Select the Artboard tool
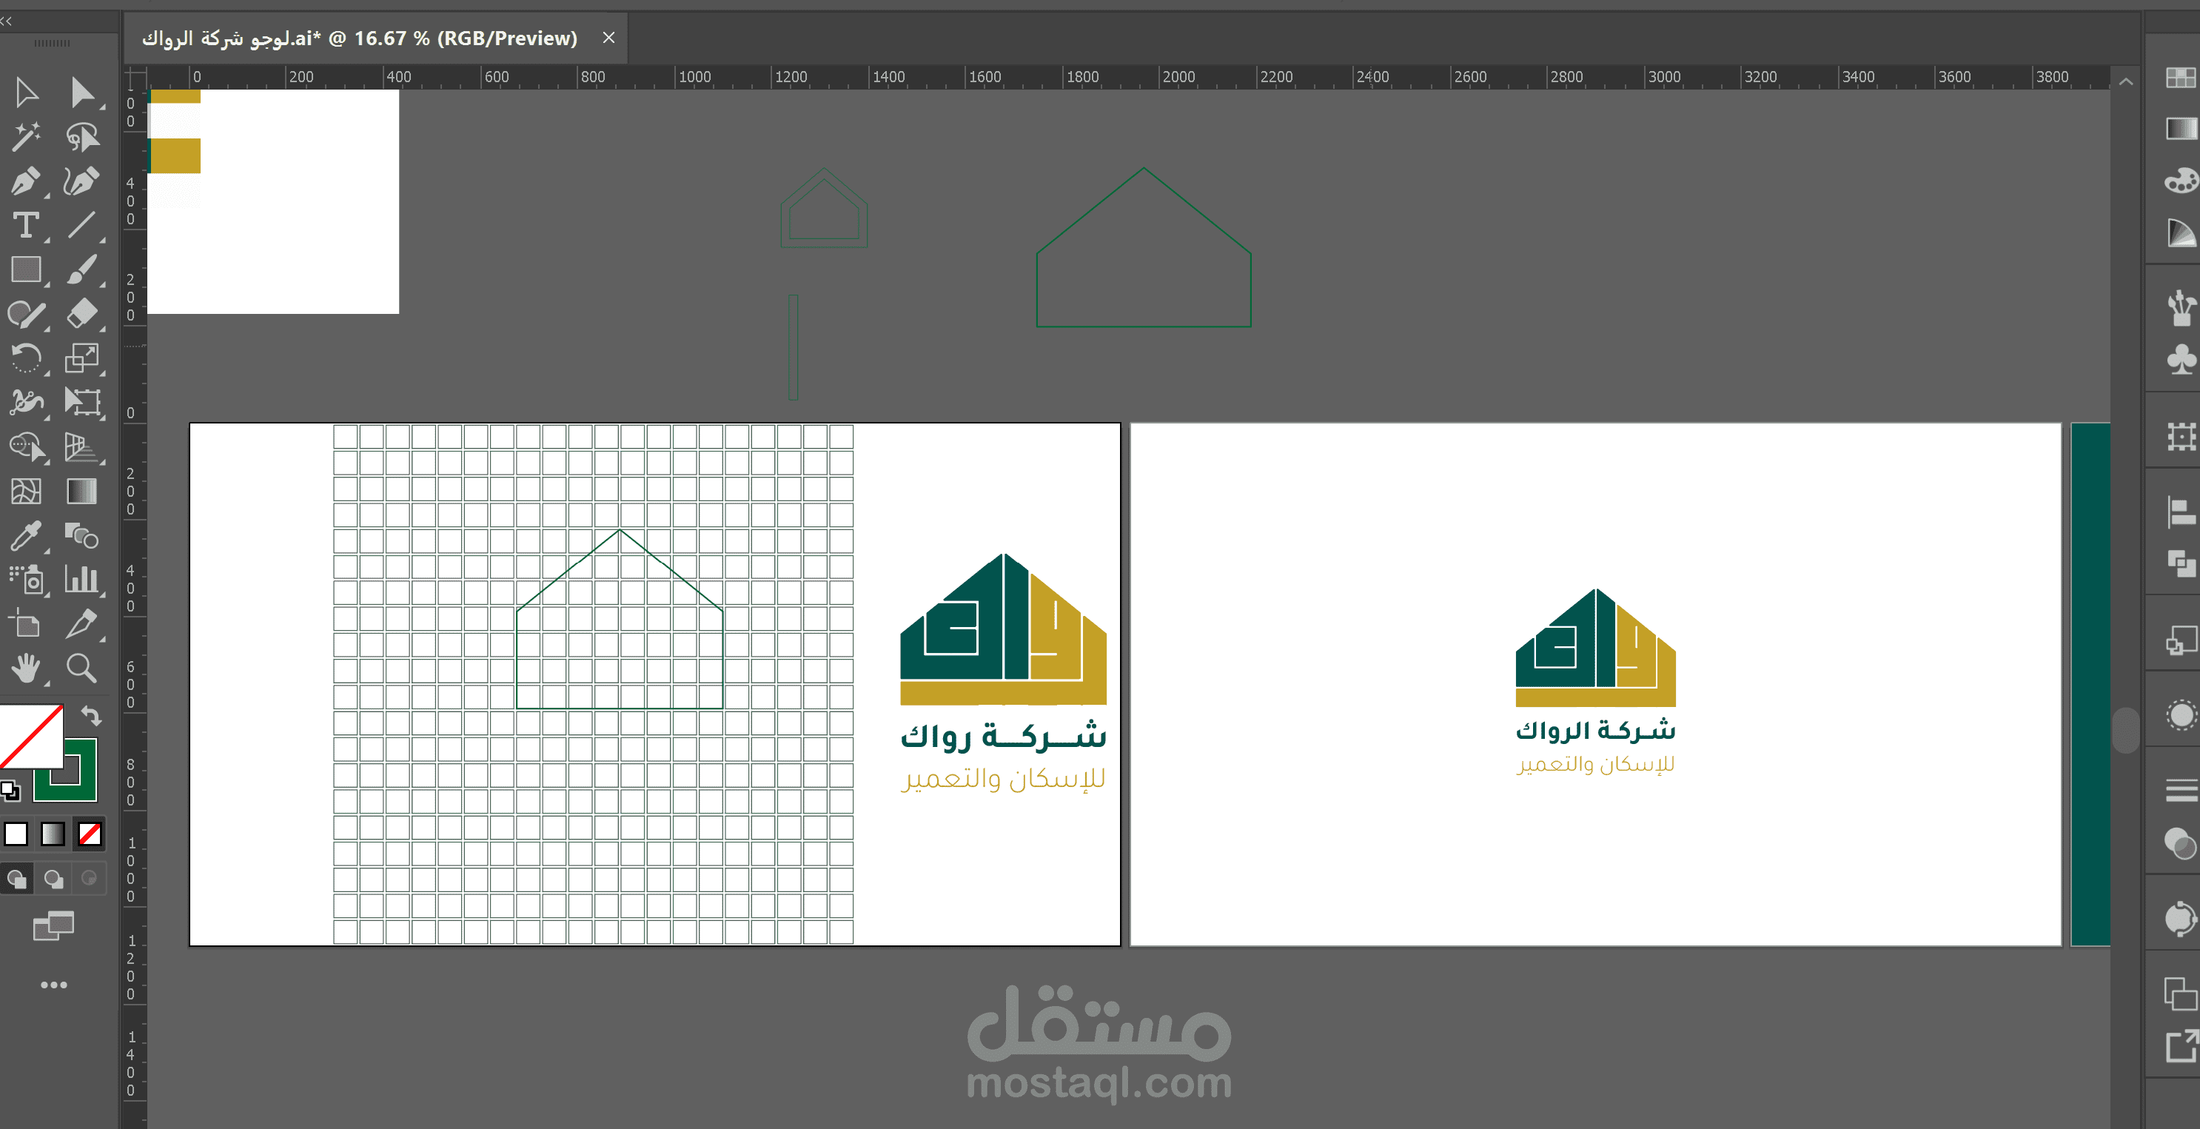The image size is (2200, 1129). point(26,624)
